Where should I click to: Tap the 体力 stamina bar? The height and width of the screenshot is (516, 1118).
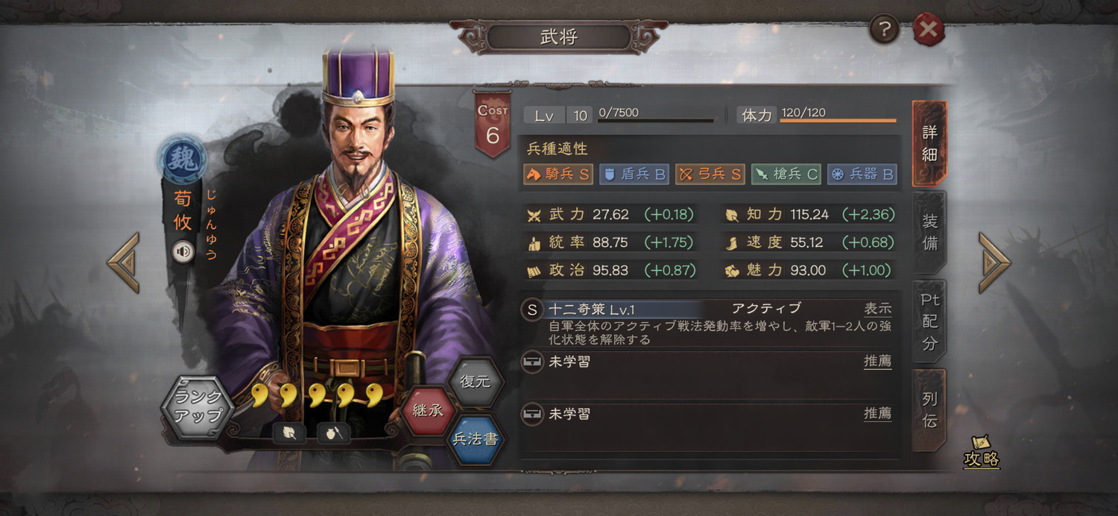coord(817,115)
